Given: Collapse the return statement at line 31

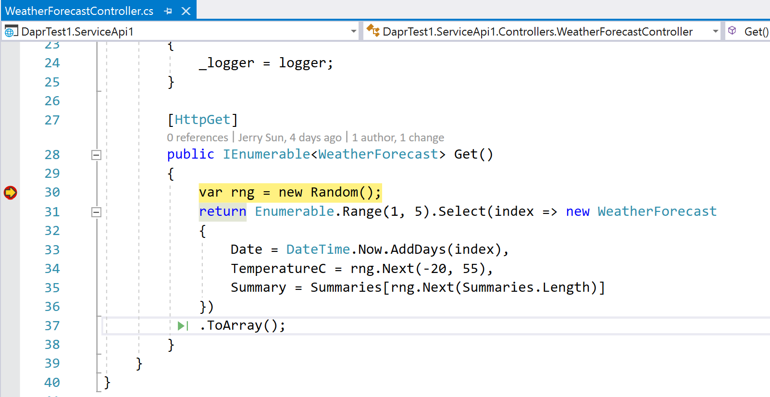Looking at the screenshot, I should [96, 212].
